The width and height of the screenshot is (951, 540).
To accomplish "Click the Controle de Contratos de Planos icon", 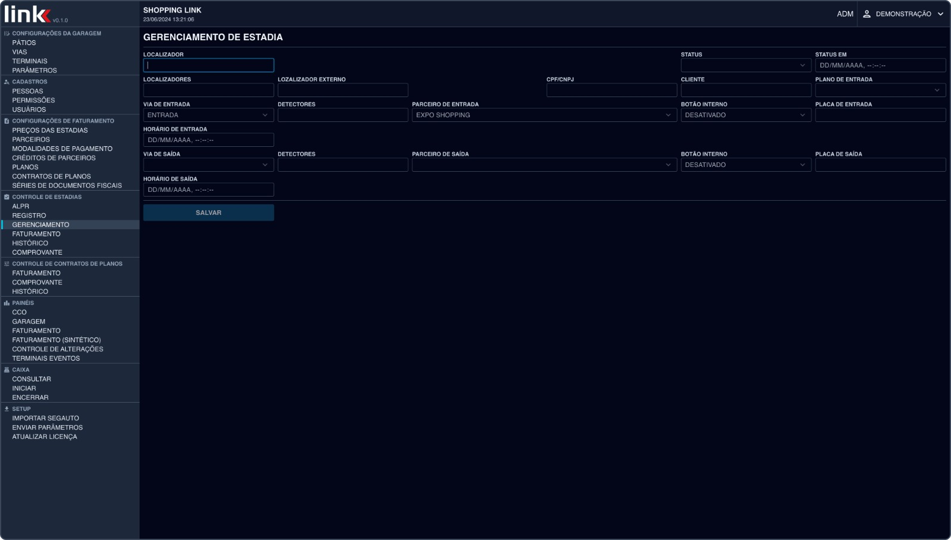I will click(x=7, y=264).
